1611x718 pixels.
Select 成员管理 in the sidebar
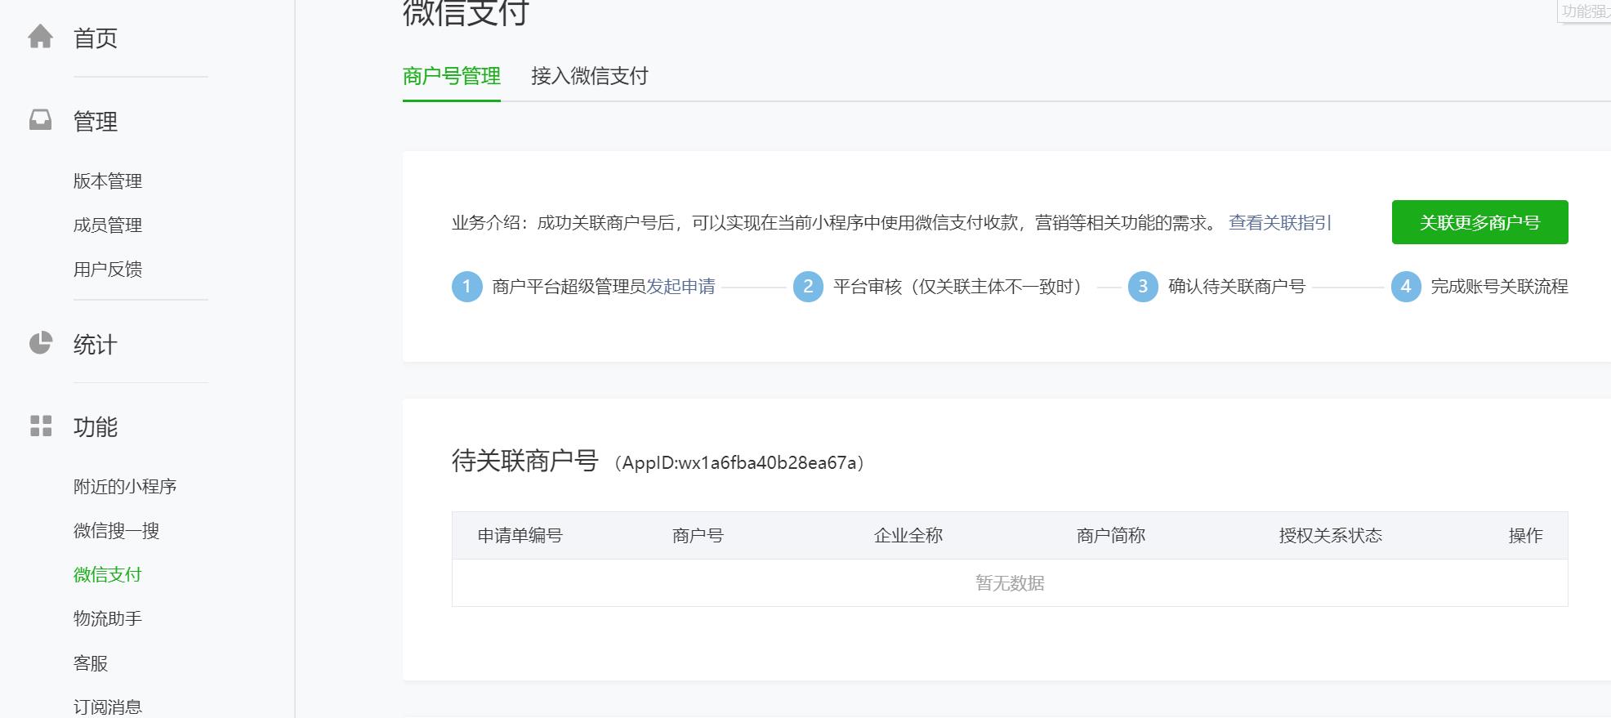(x=108, y=225)
